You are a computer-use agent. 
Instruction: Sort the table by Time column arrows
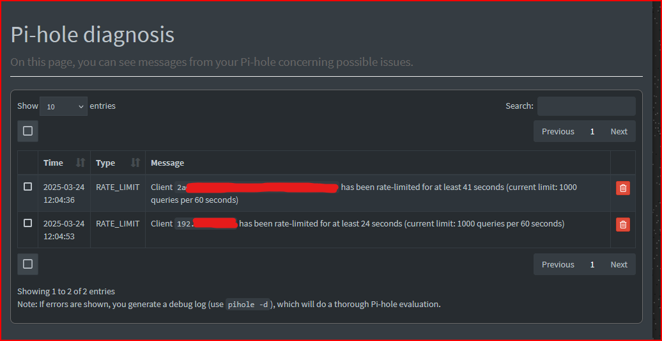[81, 163]
